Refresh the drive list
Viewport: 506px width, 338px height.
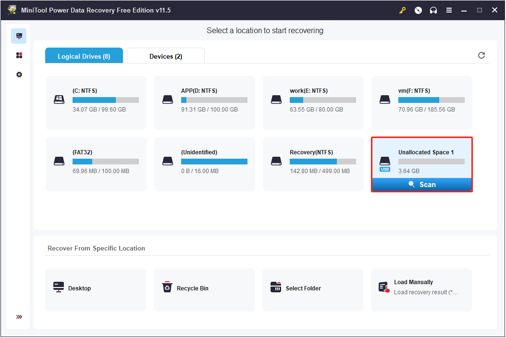click(481, 55)
